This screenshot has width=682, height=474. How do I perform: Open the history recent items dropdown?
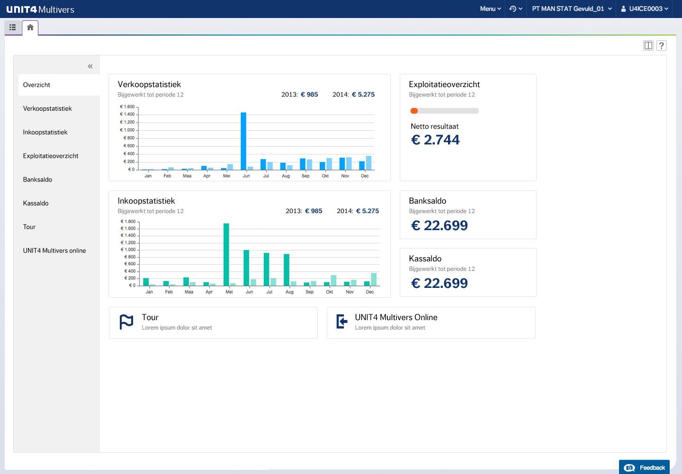point(515,9)
